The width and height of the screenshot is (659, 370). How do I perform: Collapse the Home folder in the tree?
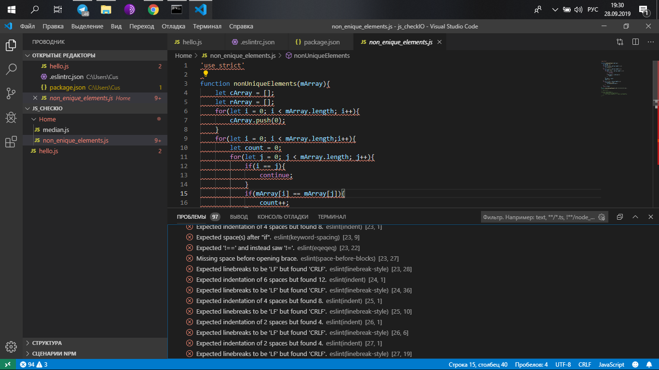[95, 119]
